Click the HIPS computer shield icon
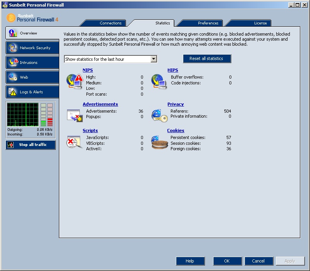This screenshot has width=310, height=271. (x=159, y=81)
